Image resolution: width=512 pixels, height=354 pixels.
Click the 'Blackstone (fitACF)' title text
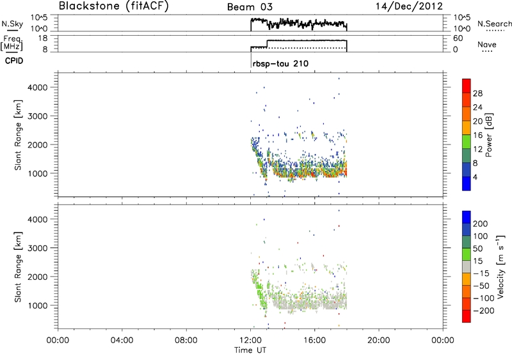(x=114, y=6)
